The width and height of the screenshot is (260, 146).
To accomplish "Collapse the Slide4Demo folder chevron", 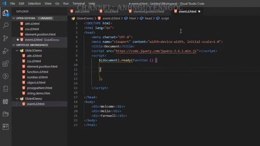I will click(x=17, y=99).
